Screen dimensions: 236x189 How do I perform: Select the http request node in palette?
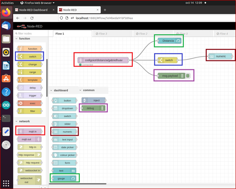tap(30, 163)
